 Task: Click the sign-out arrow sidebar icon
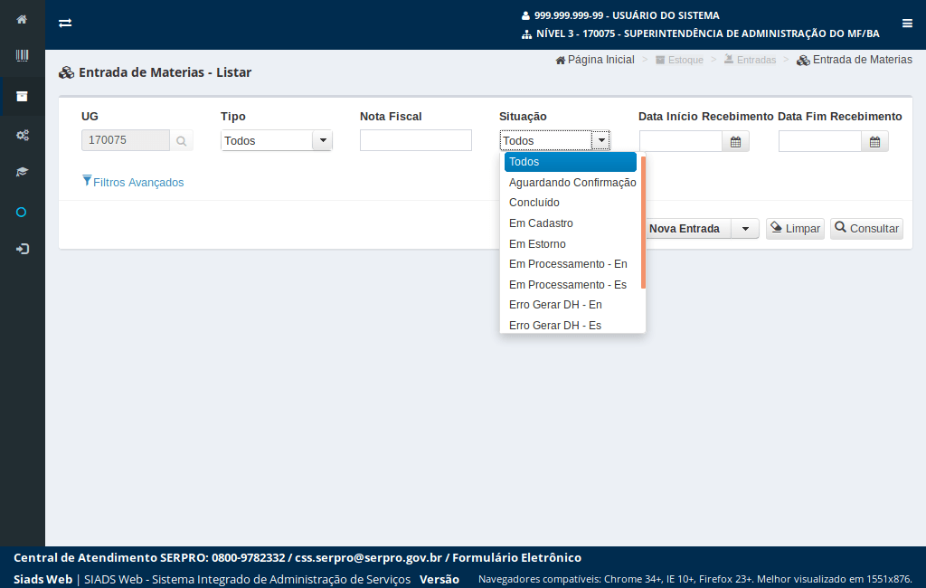pyautogui.click(x=22, y=249)
